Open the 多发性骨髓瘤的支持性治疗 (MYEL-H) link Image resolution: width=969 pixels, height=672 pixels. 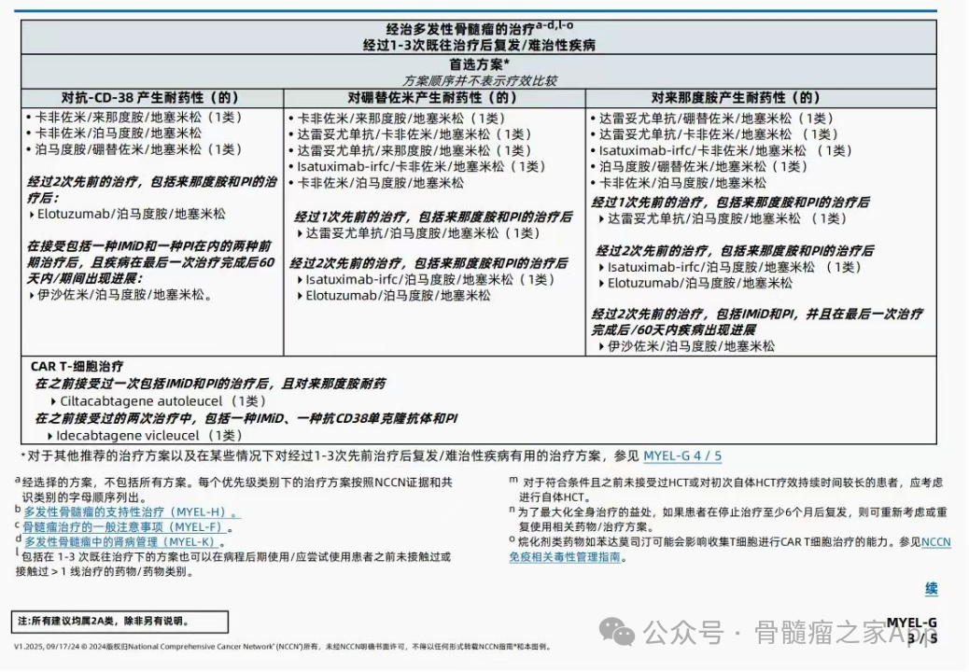click(x=131, y=512)
